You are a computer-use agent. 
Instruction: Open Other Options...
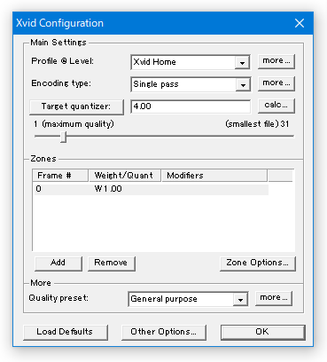click(x=164, y=333)
